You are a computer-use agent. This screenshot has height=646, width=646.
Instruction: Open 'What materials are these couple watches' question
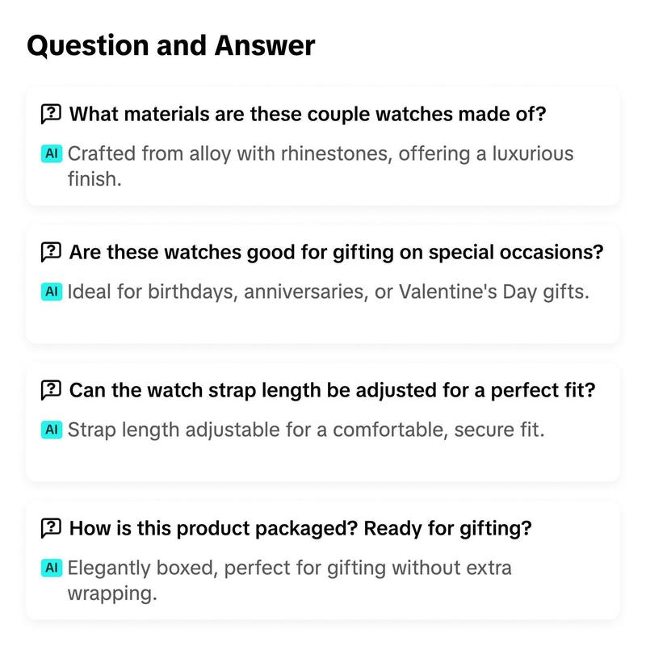308,114
